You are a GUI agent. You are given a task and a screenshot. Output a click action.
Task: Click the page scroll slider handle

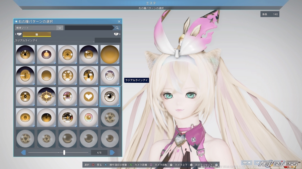pos(64,152)
